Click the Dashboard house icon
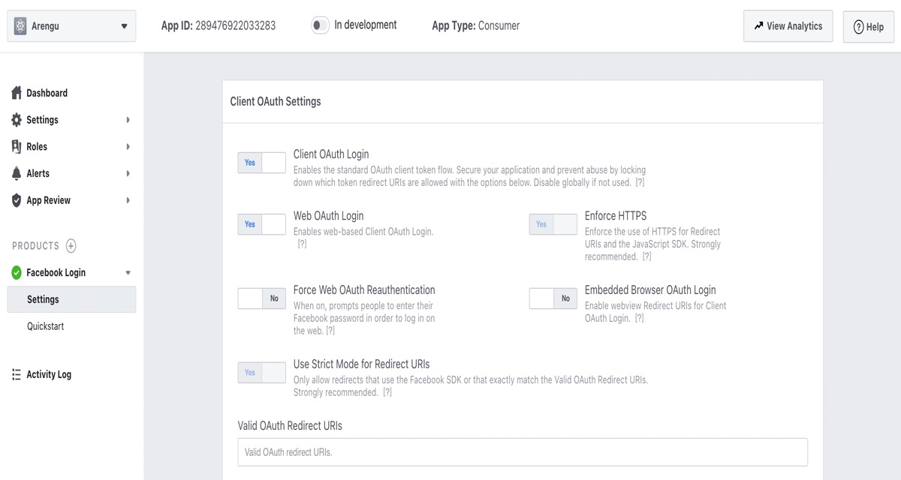The width and height of the screenshot is (901, 480). tap(17, 93)
